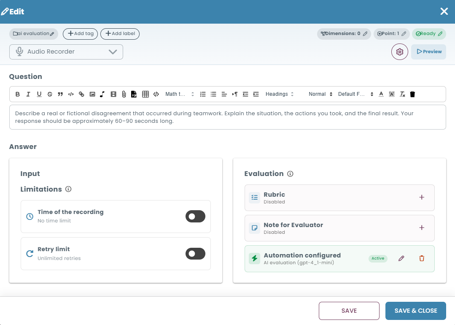Image resolution: width=455 pixels, height=325 pixels.
Task: Insert a table into the question
Action: [x=145, y=94]
